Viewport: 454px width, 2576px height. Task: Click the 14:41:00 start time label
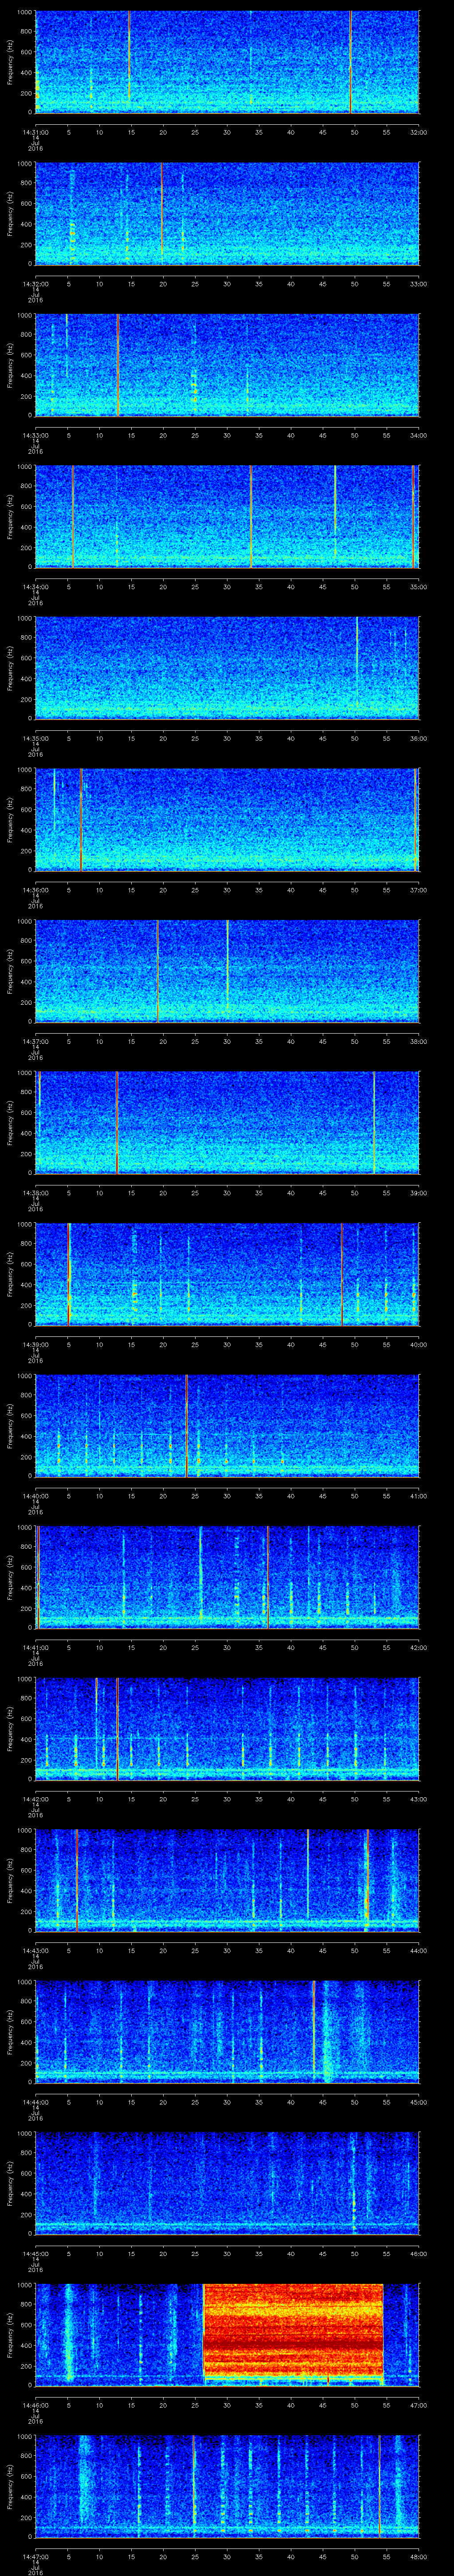(x=36, y=1647)
